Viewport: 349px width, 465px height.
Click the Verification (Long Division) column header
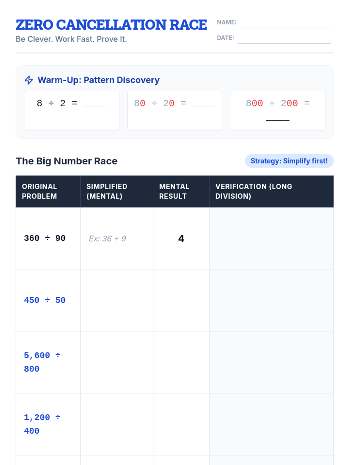(x=254, y=191)
